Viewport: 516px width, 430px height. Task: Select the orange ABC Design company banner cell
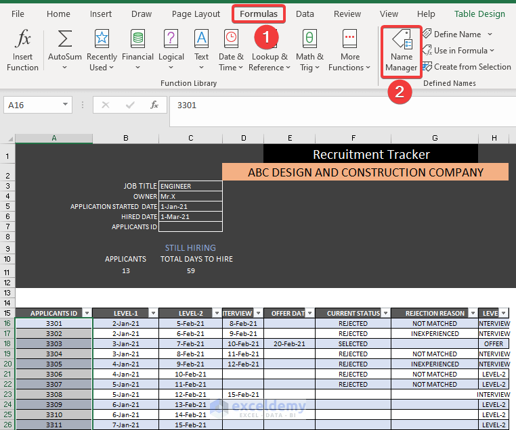(365, 172)
